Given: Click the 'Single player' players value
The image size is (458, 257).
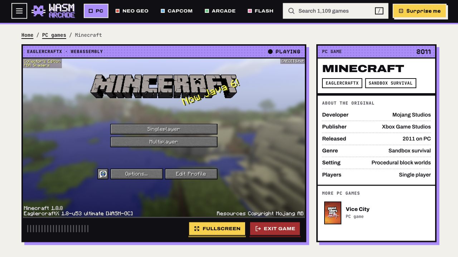Looking at the screenshot, I should tap(415, 175).
